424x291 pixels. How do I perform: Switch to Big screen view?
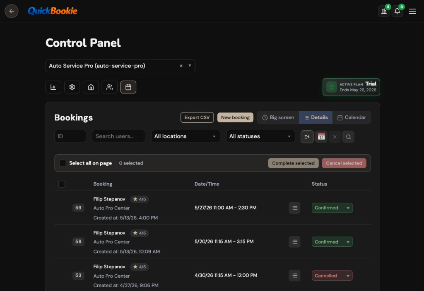(x=278, y=117)
